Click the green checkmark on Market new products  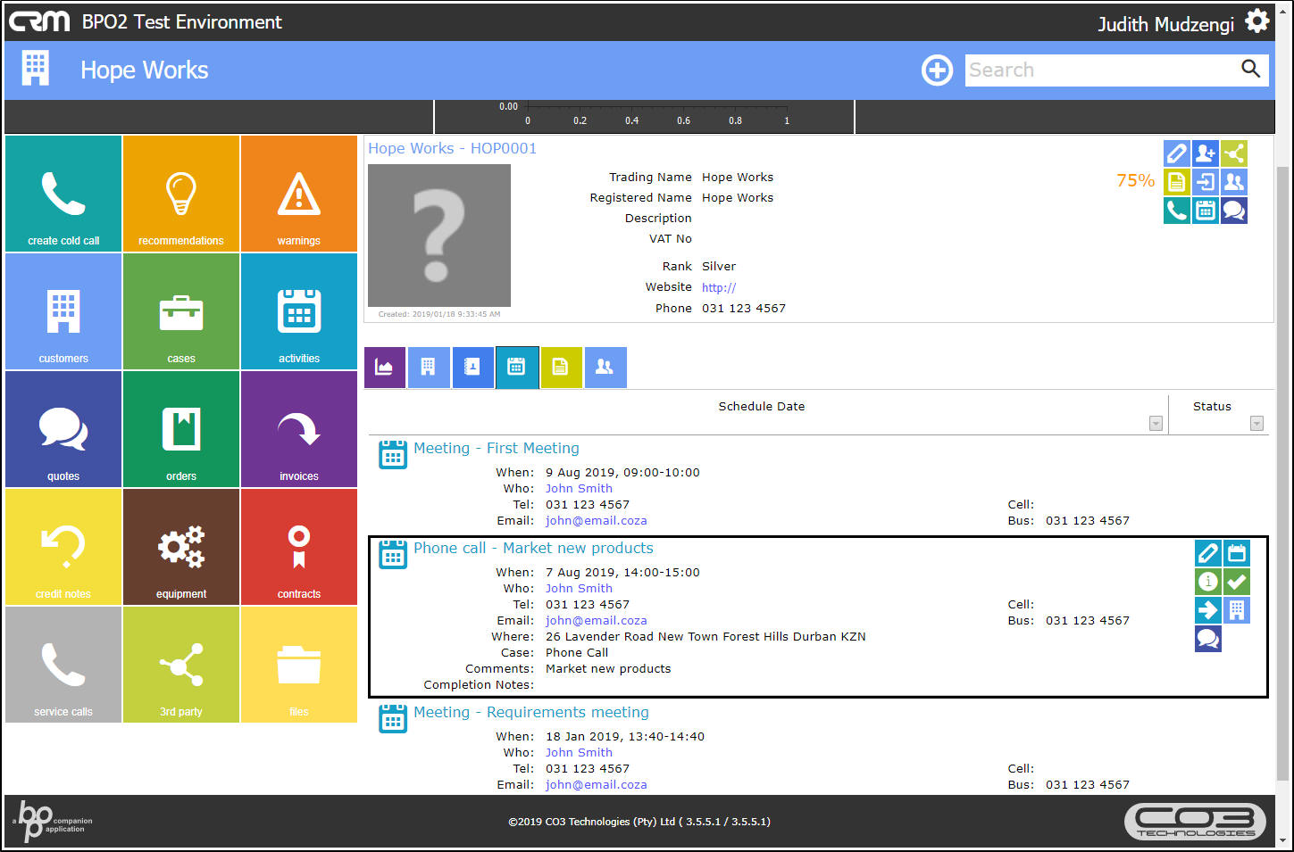(x=1237, y=582)
